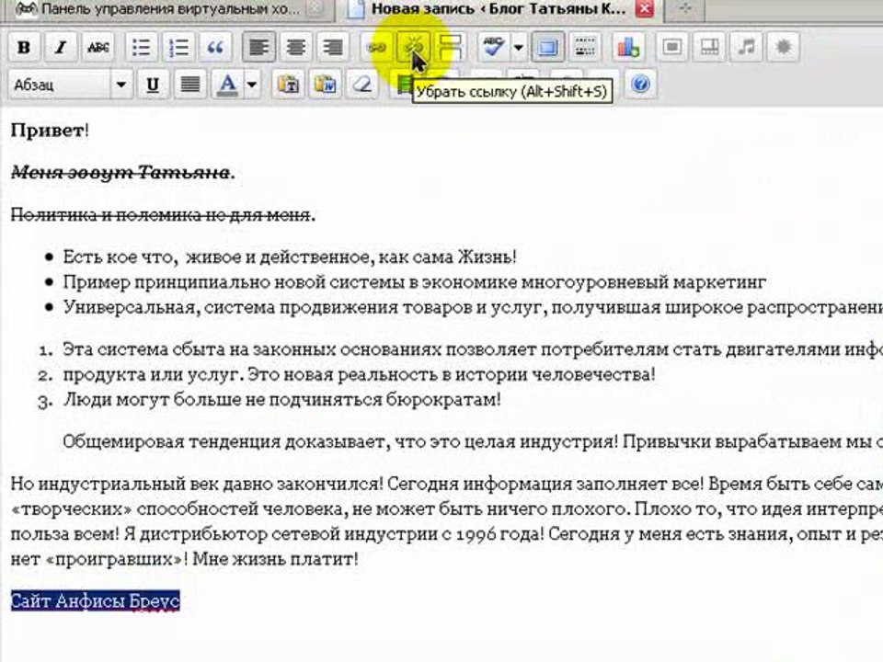Screen dimensions: 883x662
Task: Click the bold word Привет
Action: point(47,131)
